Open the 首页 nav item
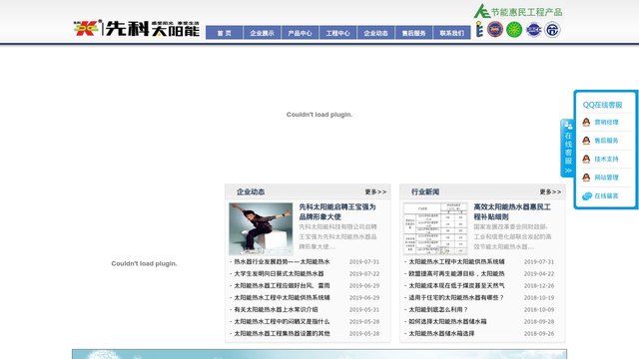 pos(224,33)
